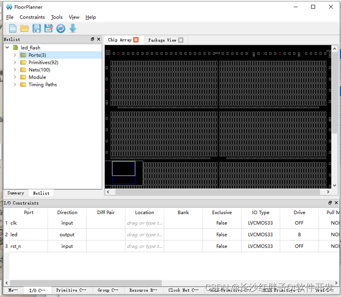Viewport: 341px width, 297px height.
Task: Click the Reload refresh toolbar icon
Action: [x=61, y=28]
